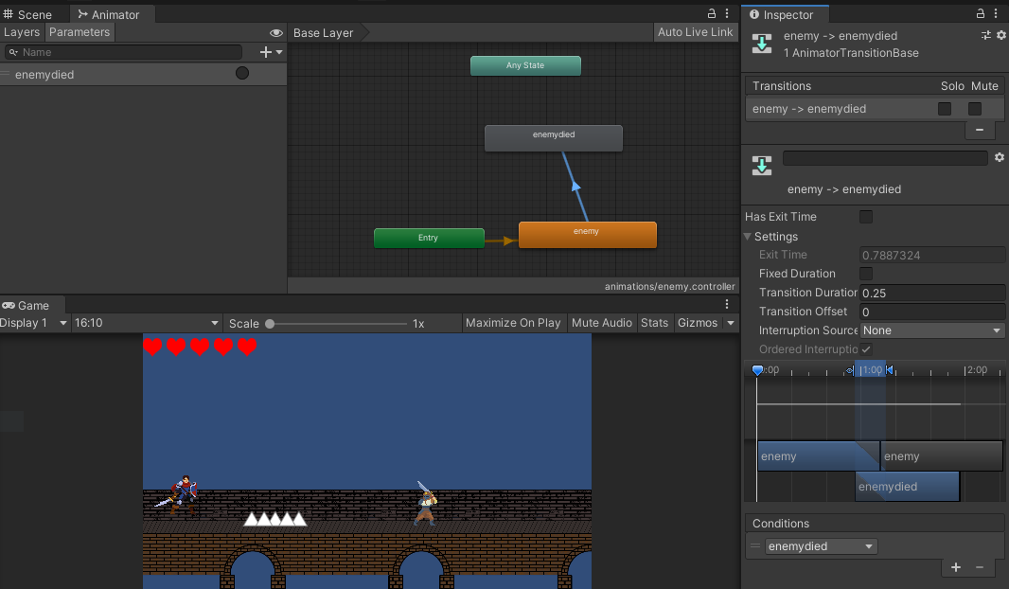Screen dimensions: 1009x589
Task: Open the Inspector options menu
Action: tap(996, 13)
